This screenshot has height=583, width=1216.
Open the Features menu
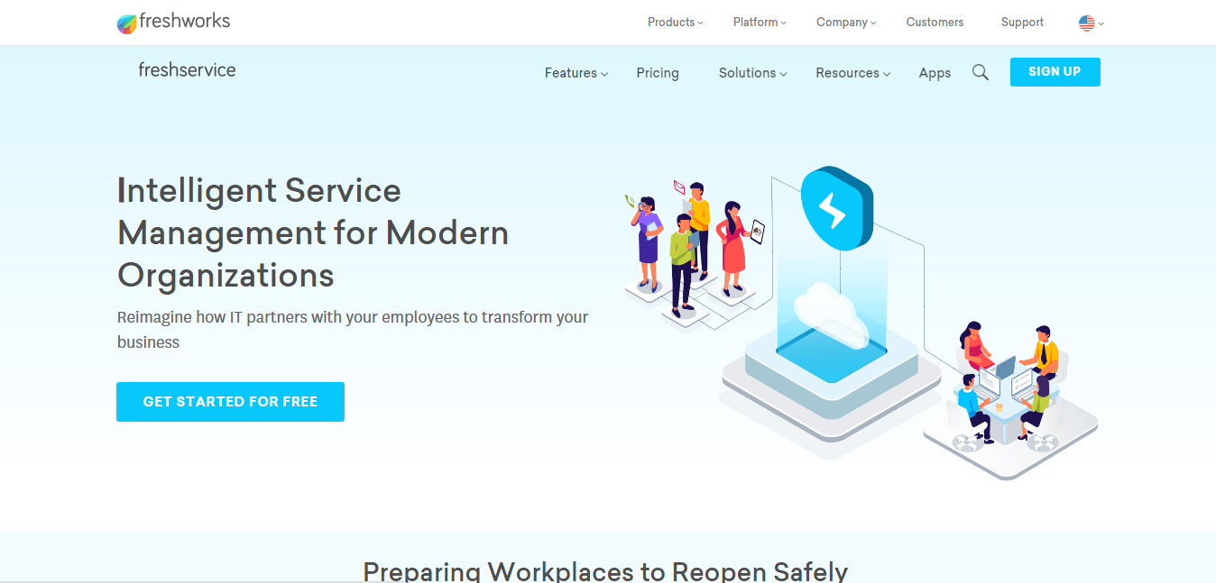(x=570, y=73)
